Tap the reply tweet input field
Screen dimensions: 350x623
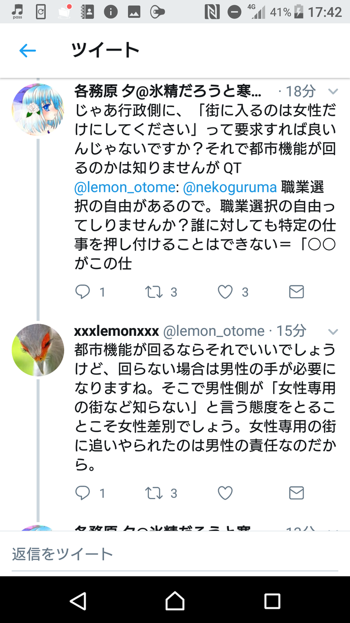175,554
